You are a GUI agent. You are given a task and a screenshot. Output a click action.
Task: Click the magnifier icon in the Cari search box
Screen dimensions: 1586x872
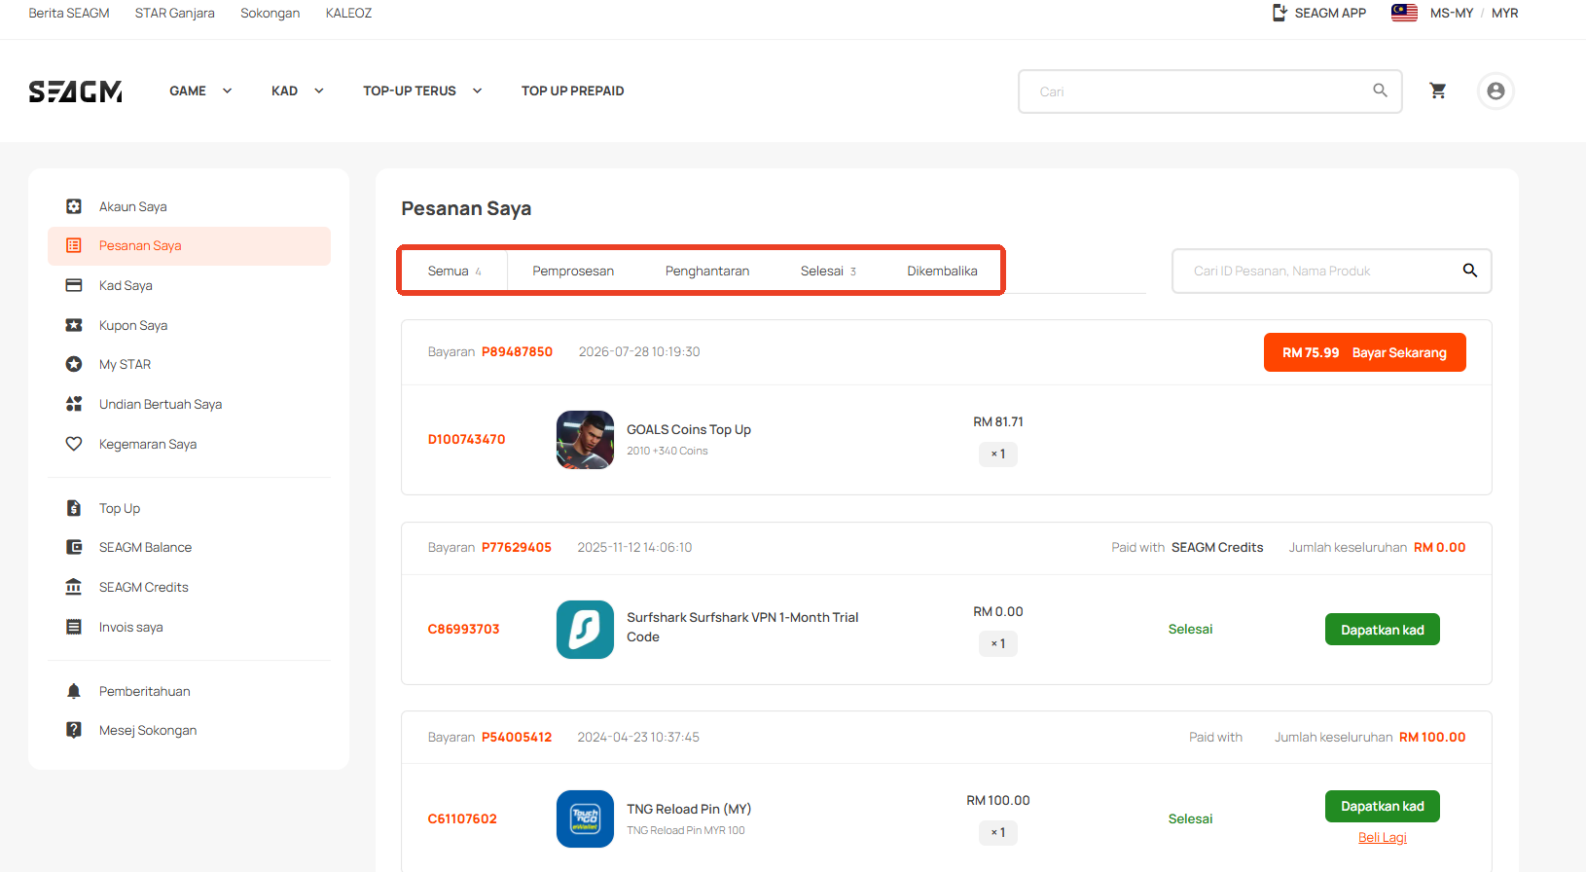(1380, 91)
